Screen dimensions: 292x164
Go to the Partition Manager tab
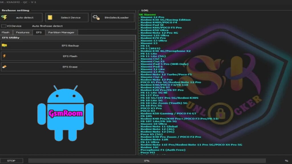[x=61, y=32]
